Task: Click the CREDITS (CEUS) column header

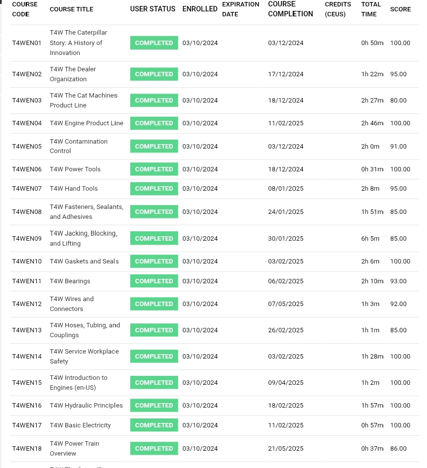Action: [338, 9]
